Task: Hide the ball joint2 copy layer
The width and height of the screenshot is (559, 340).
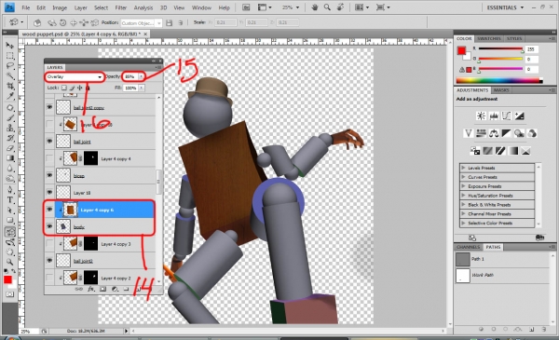Action: click(x=49, y=107)
